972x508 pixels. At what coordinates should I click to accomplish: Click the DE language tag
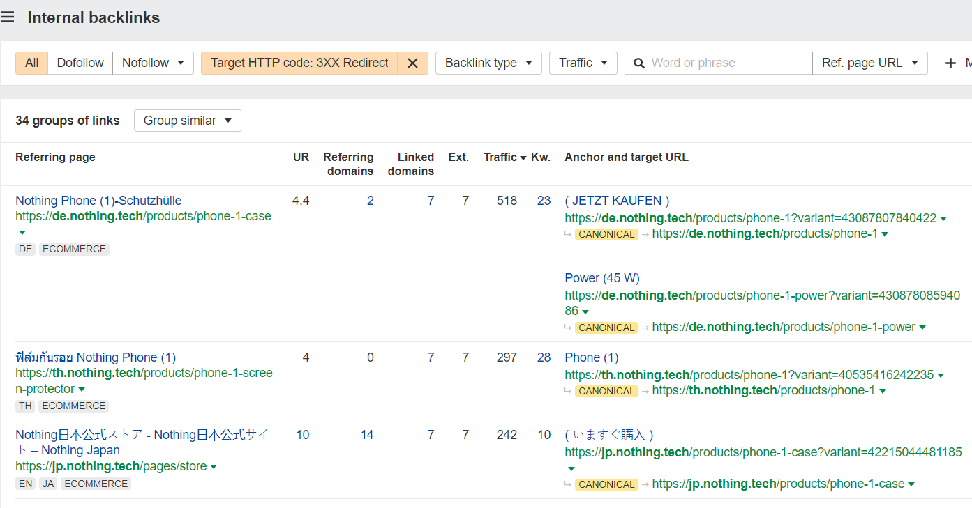pyautogui.click(x=26, y=249)
